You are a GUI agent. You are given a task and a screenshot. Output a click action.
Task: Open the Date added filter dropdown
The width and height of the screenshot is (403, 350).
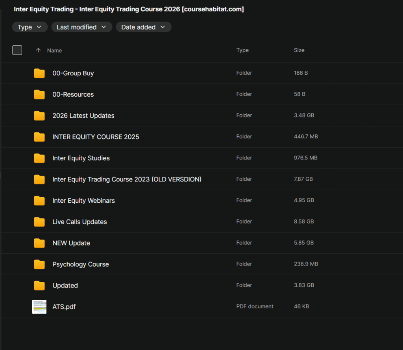pyautogui.click(x=144, y=27)
